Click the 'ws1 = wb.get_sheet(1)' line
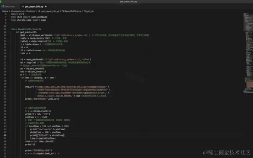Screen dimensions: 253x158 [33, 71]
